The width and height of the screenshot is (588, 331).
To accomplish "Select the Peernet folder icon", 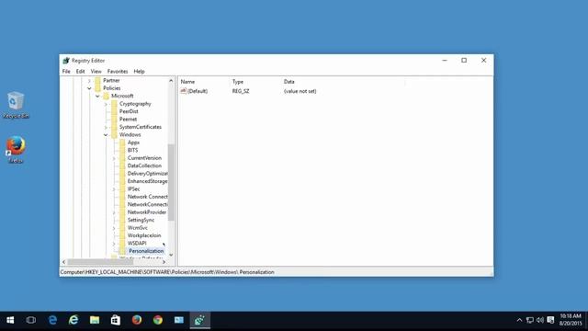I will [114, 120].
